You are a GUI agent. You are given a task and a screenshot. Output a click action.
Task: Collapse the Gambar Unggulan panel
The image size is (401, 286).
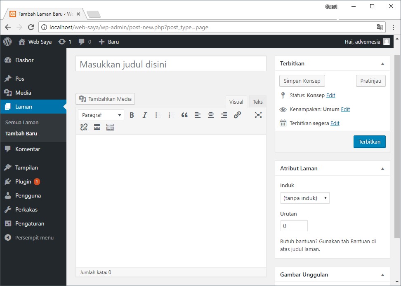(382, 275)
